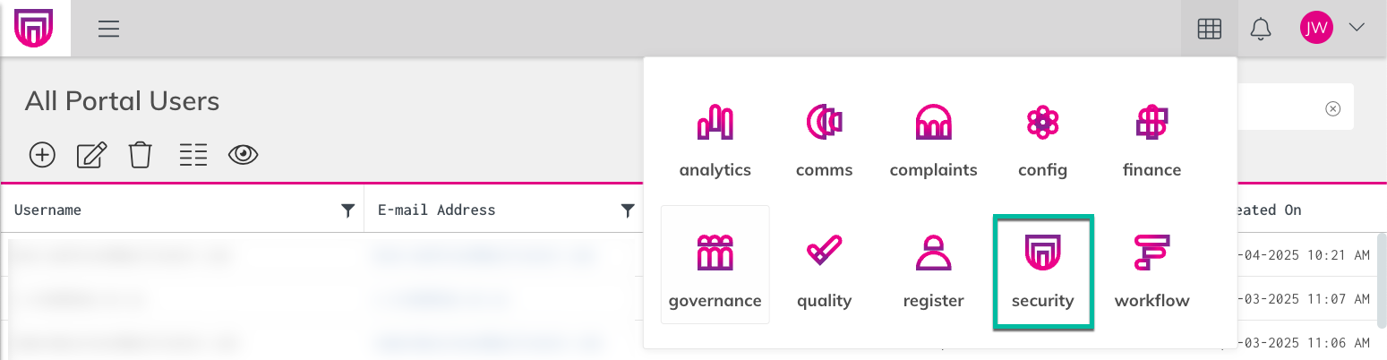Open the complaints app
This screenshot has width=1387, height=360.
click(933, 141)
